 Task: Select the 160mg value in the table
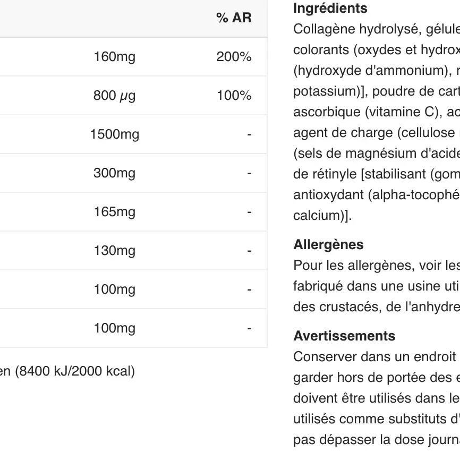(x=114, y=57)
